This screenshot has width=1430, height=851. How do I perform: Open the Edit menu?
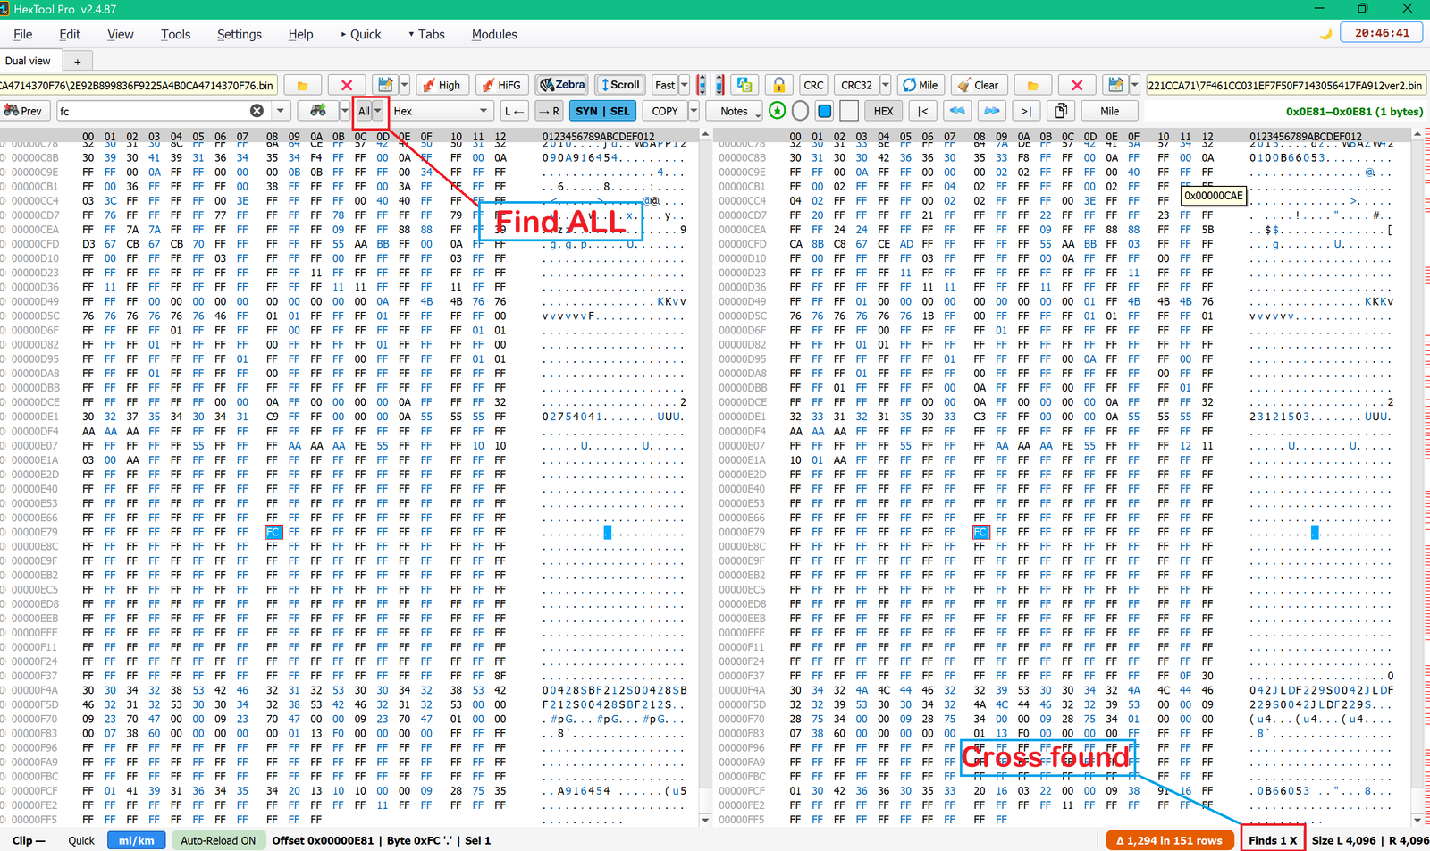click(70, 34)
